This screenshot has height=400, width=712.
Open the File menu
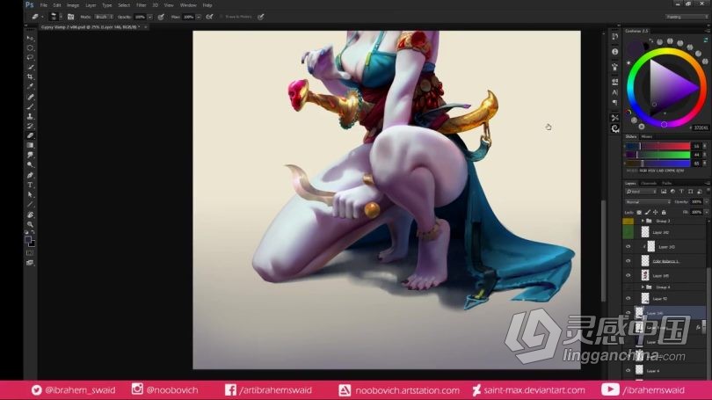pyautogui.click(x=44, y=5)
